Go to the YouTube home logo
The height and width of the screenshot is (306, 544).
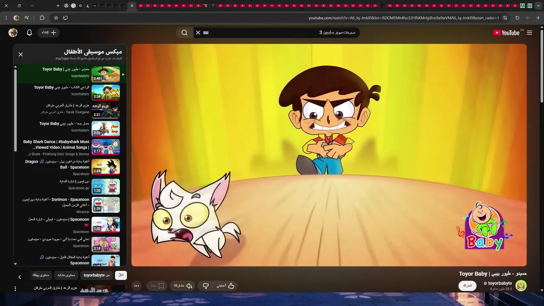507,33
